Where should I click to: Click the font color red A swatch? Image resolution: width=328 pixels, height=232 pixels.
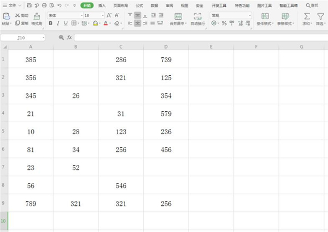[106, 24]
